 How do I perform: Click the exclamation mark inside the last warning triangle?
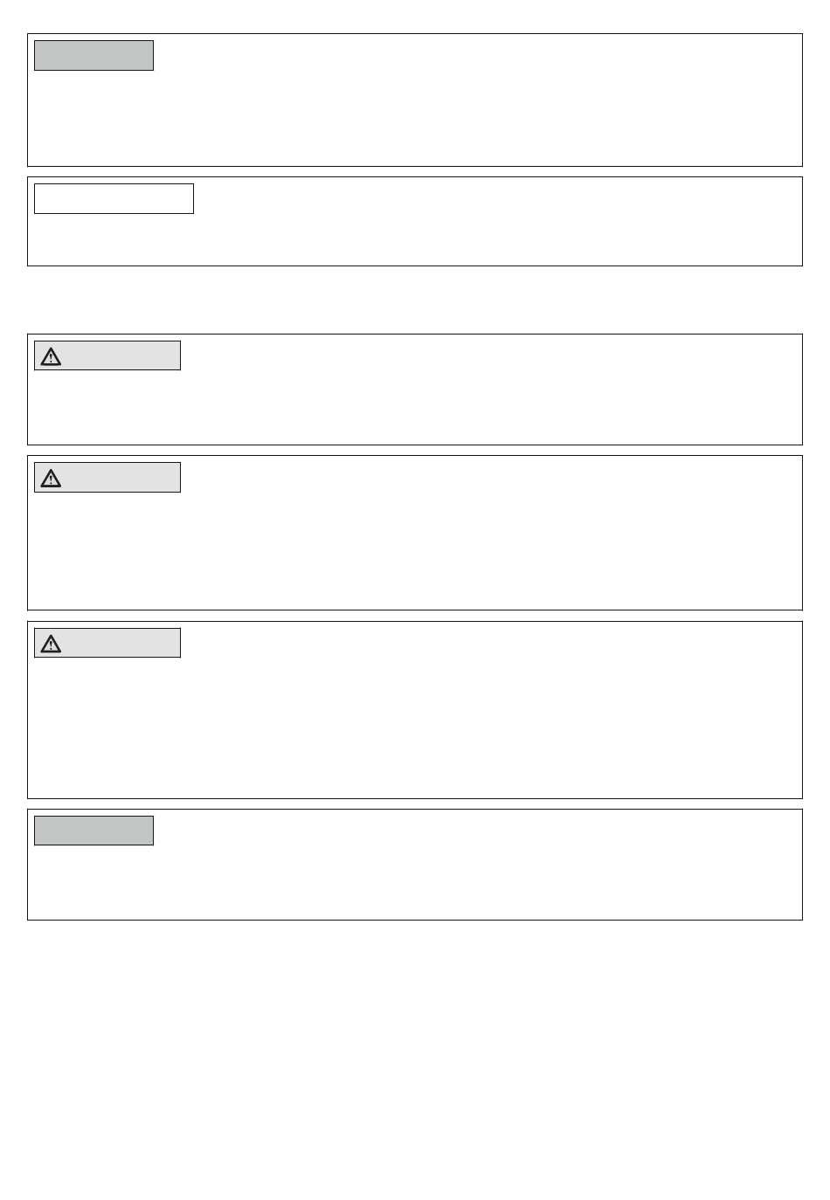tap(51, 646)
